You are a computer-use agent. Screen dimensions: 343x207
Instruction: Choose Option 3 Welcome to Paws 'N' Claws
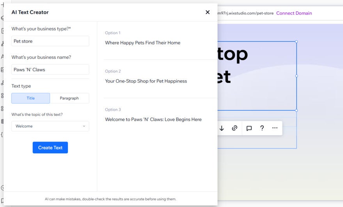(x=153, y=119)
